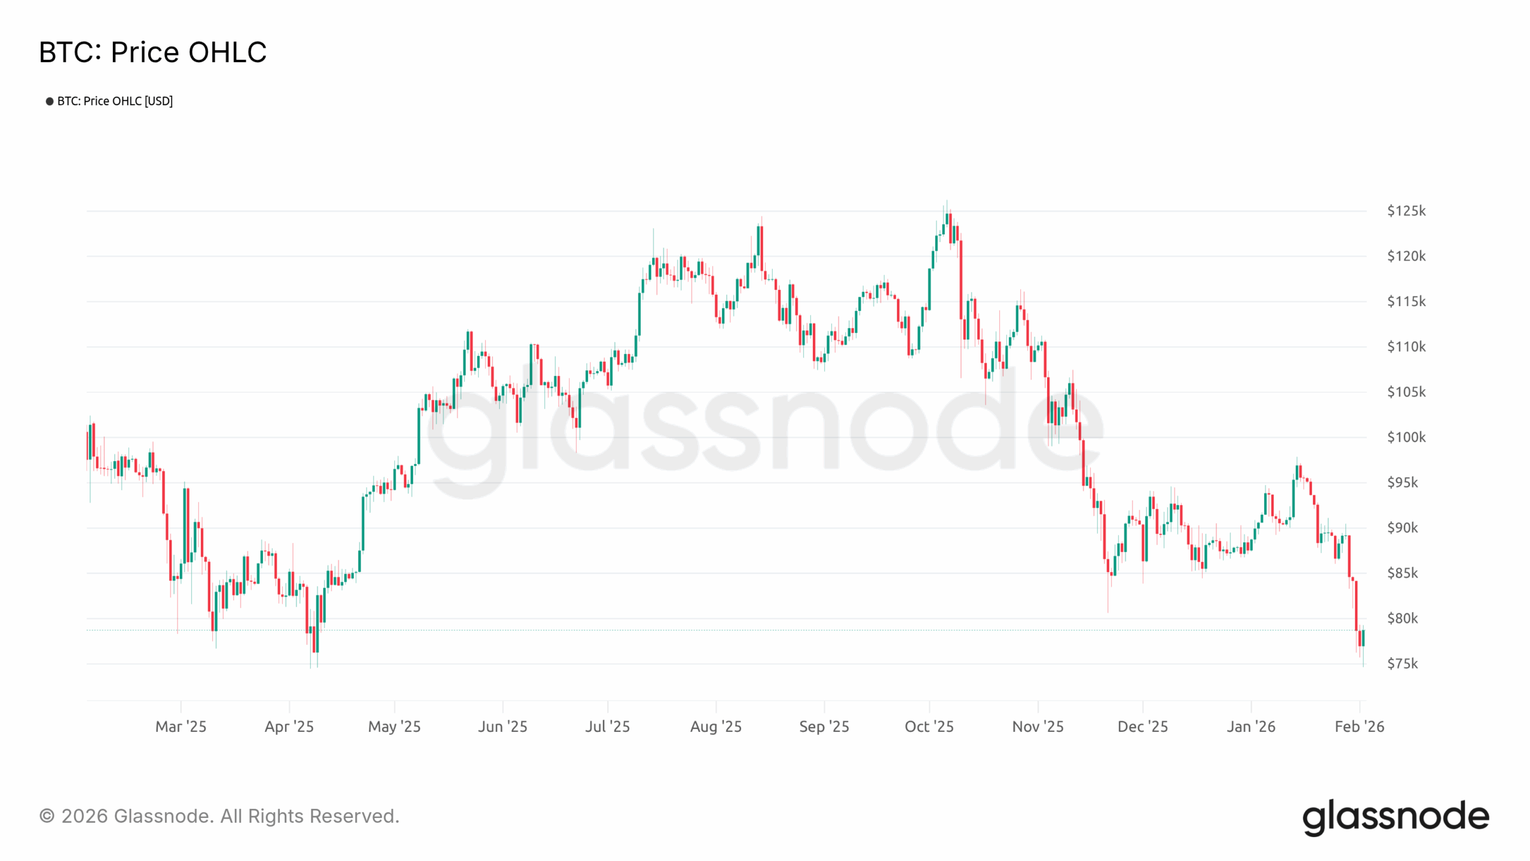Click the latest green candle at Feb '26

(x=1363, y=638)
